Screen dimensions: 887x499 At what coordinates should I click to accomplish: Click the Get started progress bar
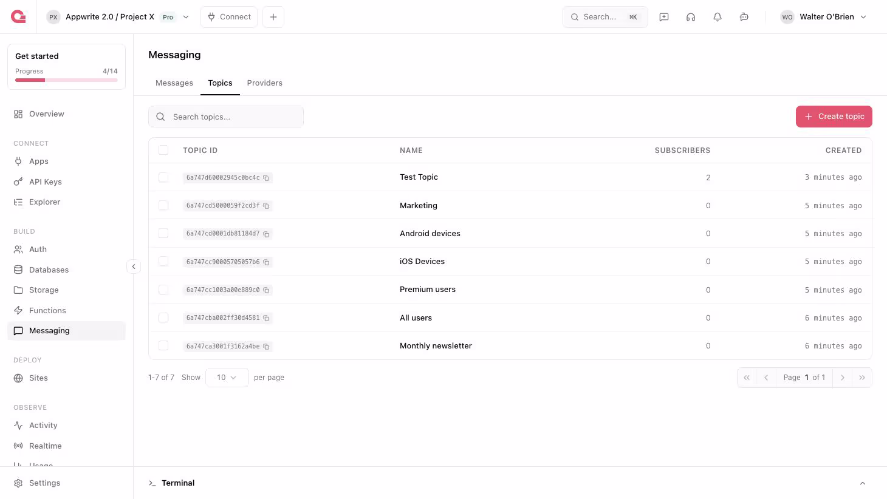[66, 80]
